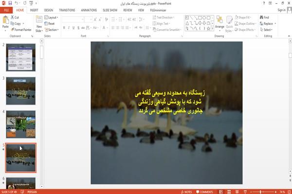Viewport: 292px width, 194px height.
Task: Click the Undo arrow in title bar
Action: coord(17,3)
